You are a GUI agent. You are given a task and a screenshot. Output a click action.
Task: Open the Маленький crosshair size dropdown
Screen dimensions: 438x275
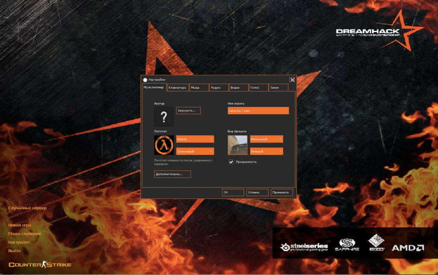(266, 139)
